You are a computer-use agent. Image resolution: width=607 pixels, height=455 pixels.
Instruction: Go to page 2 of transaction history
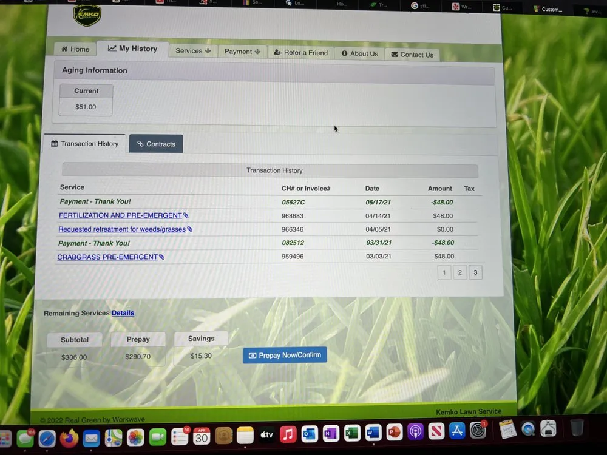459,273
